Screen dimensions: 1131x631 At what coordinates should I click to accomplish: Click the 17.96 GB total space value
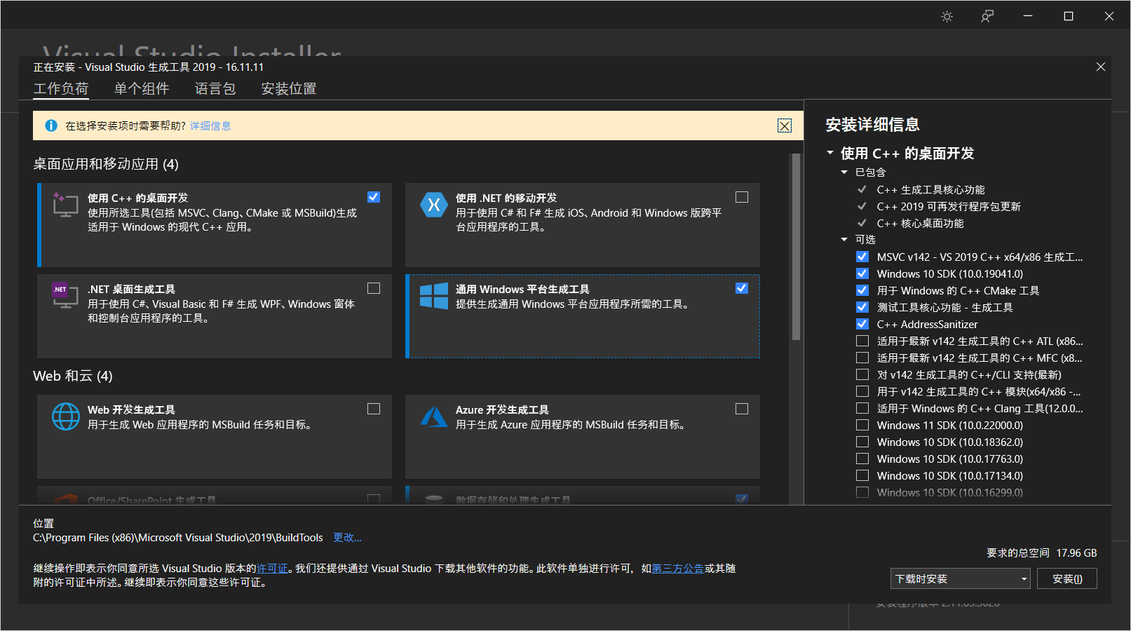(1076, 552)
